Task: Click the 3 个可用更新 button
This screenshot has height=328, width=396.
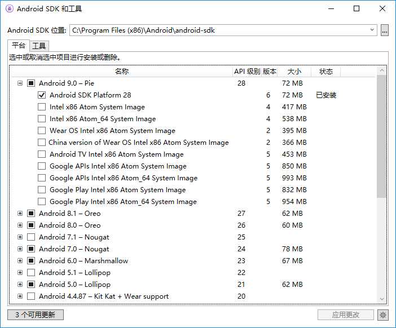Action: pyautogui.click(x=36, y=315)
